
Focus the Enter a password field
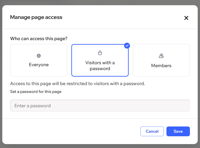click(x=100, y=106)
